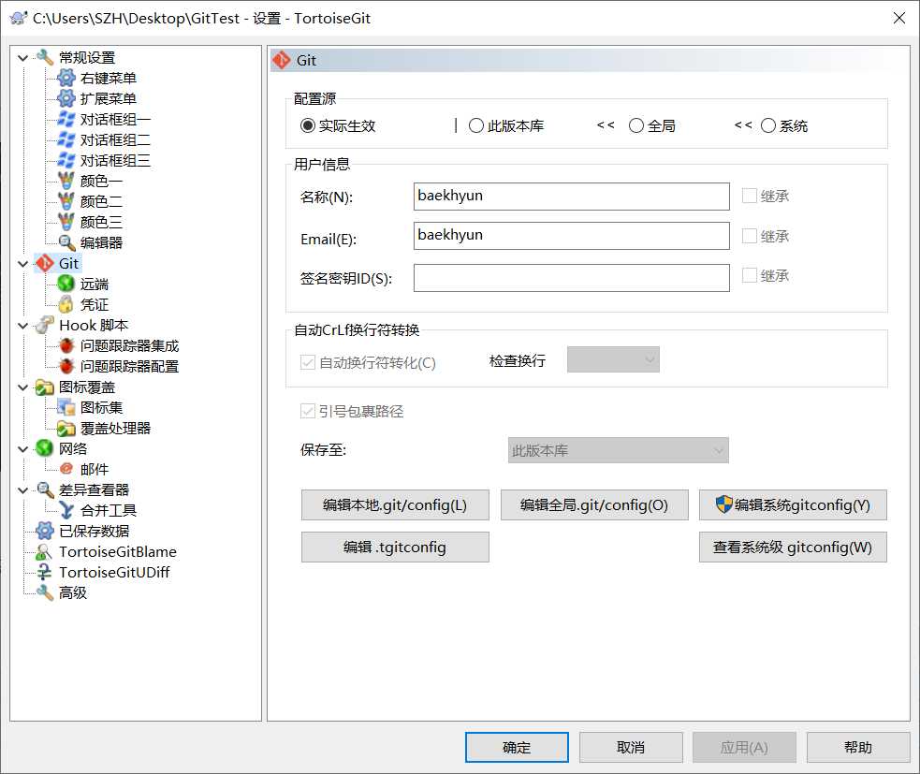Image resolution: width=920 pixels, height=774 pixels.
Task: Open the Hook 脚本 settings page
Action: point(88,325)
